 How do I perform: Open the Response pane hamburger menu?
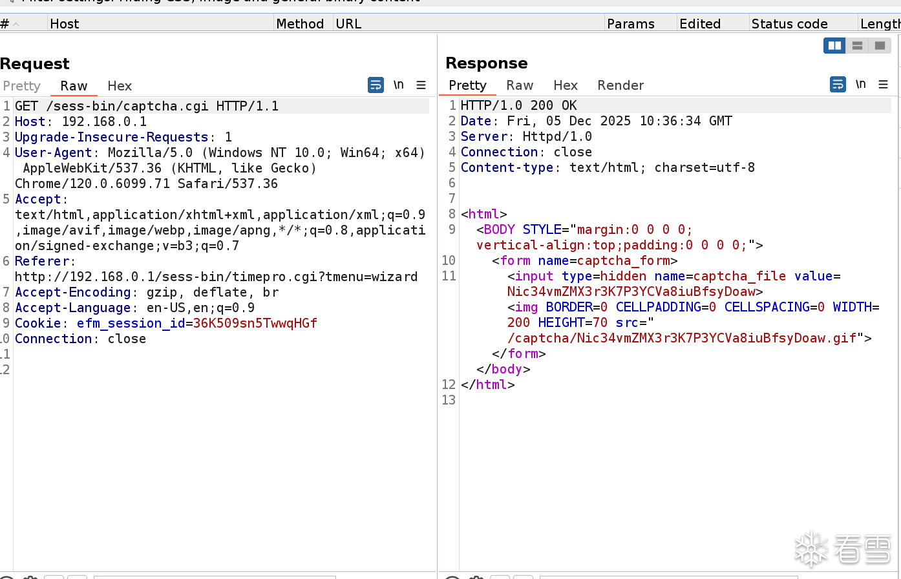click(884, 85)
